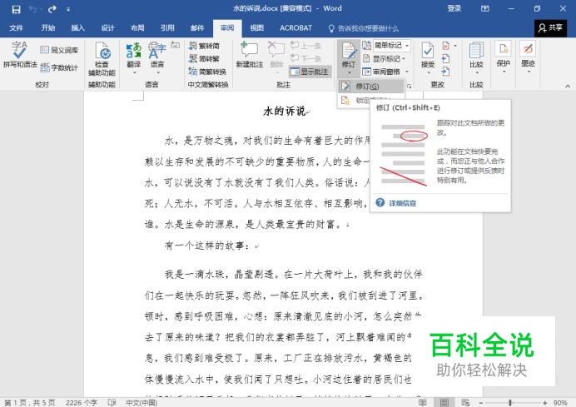Click the document title 水的诉说

tap(285, 111)
